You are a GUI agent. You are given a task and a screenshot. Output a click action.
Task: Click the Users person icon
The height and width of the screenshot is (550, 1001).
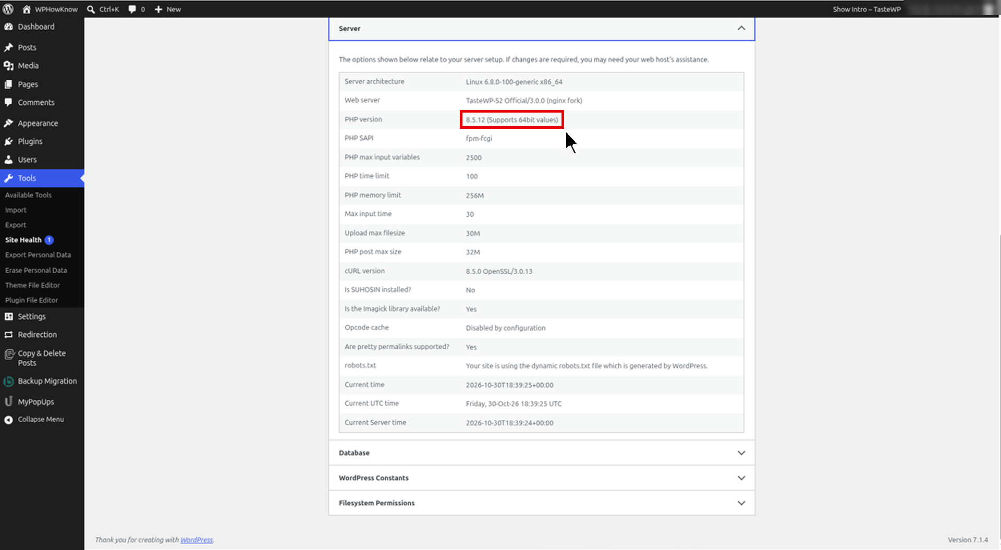[8, 160]
